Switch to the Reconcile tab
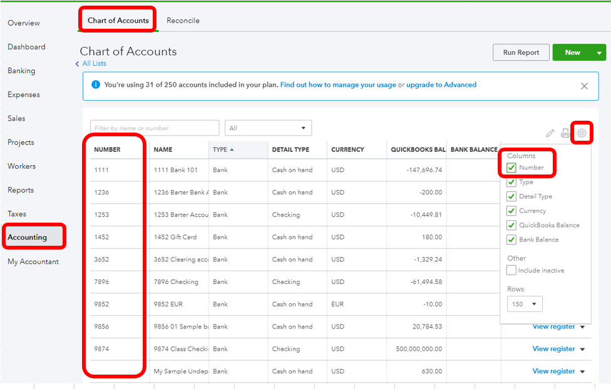The width and height of the screenshot is (611, 389). pyautogui.click(x=183, y=21)
